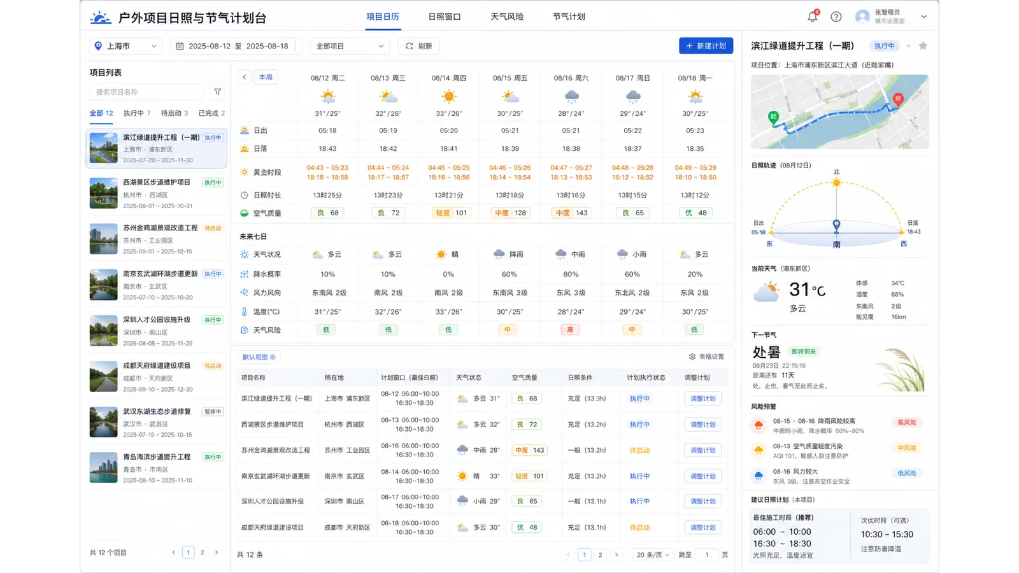Click 调整计划 for 苏州金鸡湖景观改造工程
This screenshot has width=1019, height=573.
point(703,450)
